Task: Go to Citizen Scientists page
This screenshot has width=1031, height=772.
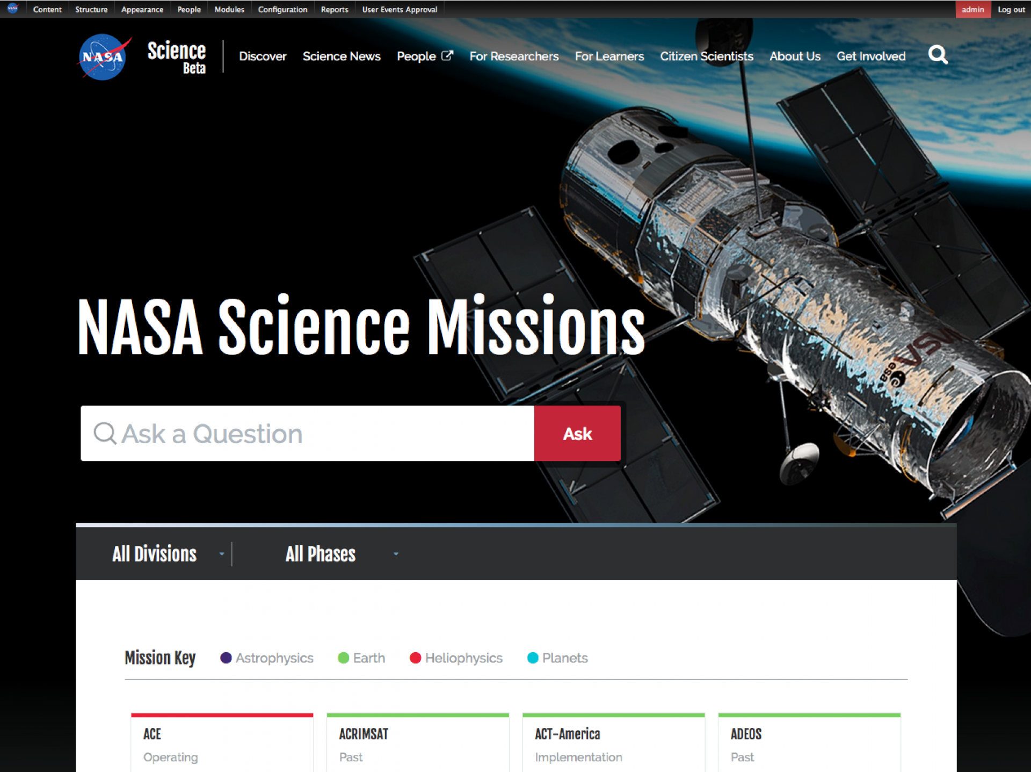Action: (x=706, y=56)
